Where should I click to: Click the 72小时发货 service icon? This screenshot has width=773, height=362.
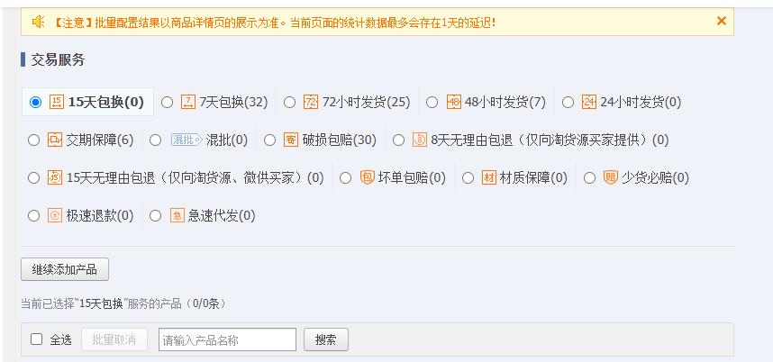[311, 102]
